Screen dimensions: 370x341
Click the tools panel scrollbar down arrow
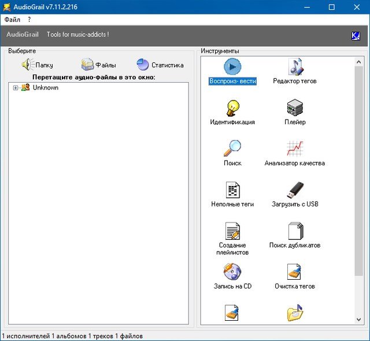click(360, 320)
